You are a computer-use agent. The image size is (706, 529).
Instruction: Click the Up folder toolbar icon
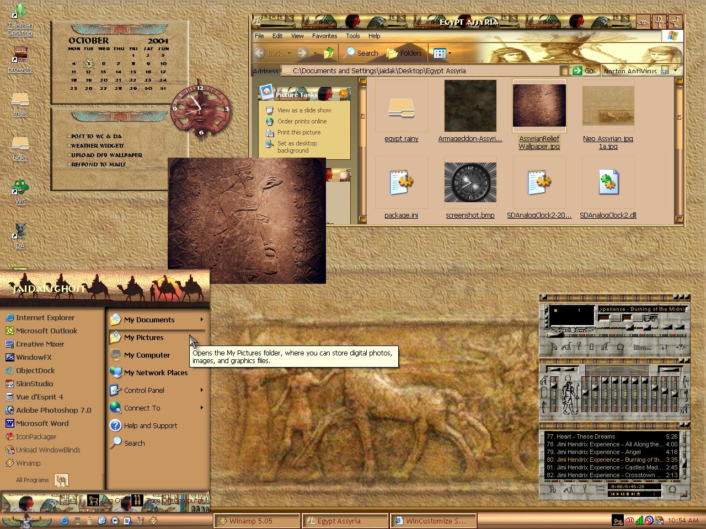pos(329,53)
